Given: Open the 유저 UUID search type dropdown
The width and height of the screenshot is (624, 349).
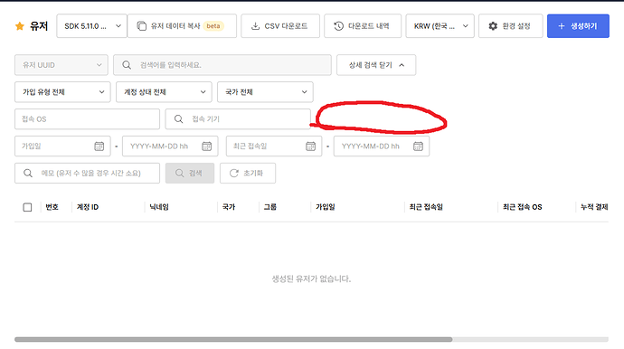Looking at the screenshot, I should 61,65.
